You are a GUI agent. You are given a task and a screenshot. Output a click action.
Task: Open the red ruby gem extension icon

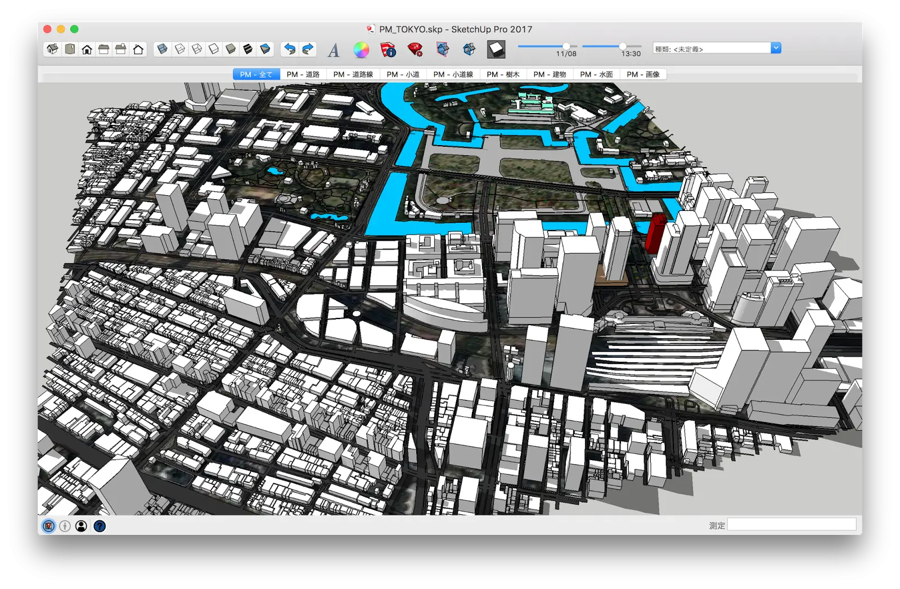tap(415, 50)
